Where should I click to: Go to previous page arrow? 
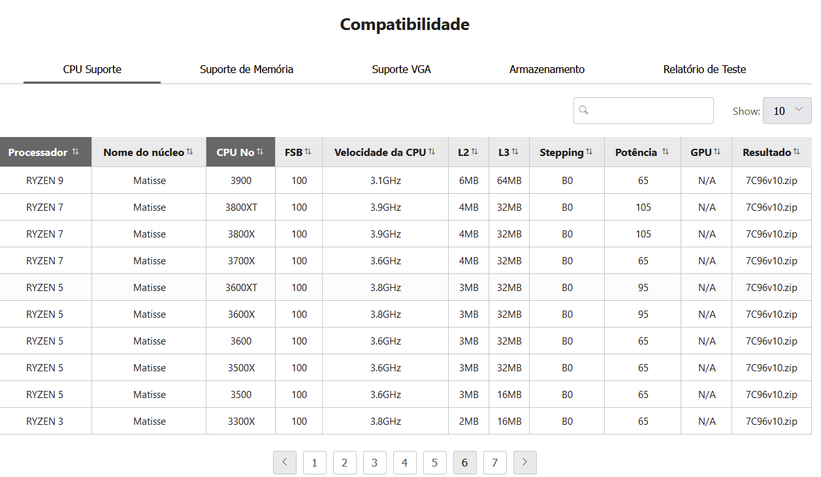pos(285,463)
